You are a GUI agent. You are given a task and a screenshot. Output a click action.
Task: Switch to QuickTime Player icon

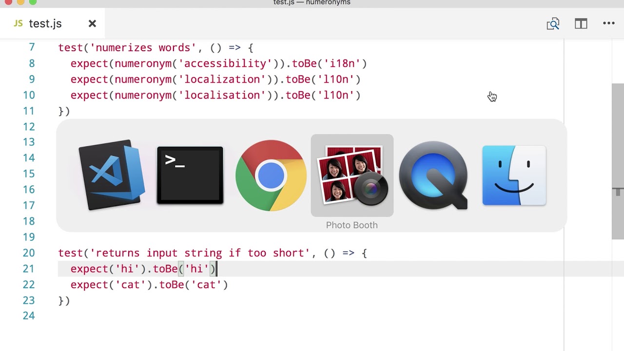coord(433,175)
